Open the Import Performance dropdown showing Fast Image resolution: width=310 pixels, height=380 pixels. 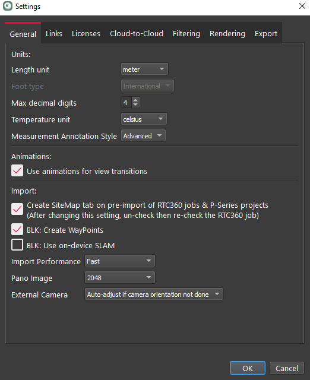[x=120, y=261]
